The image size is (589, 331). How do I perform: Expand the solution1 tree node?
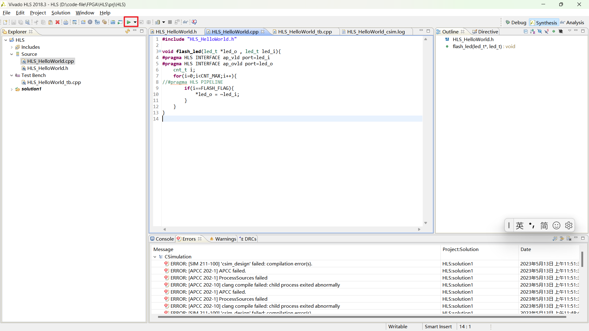click(x=12, y=89)
